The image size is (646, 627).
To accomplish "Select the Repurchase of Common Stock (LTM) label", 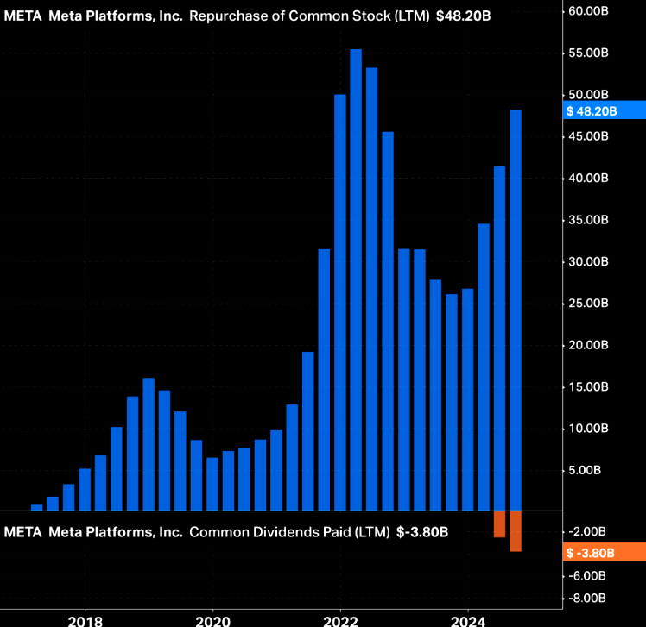I will pyautogui.click(x=309, y=16).
